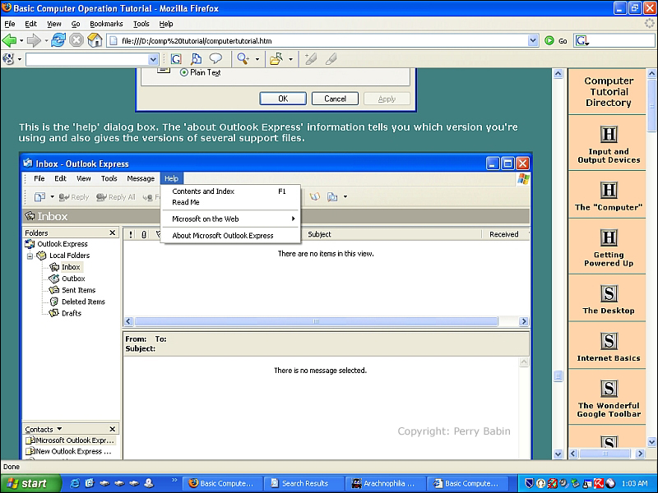Open Google toolbar search box dropdown
This screenshot has height=493, width=658.
click(x=153, y=59)
